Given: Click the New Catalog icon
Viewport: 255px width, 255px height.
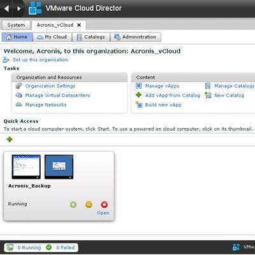Looking at the screenshot, I should (x=208, y=95).
